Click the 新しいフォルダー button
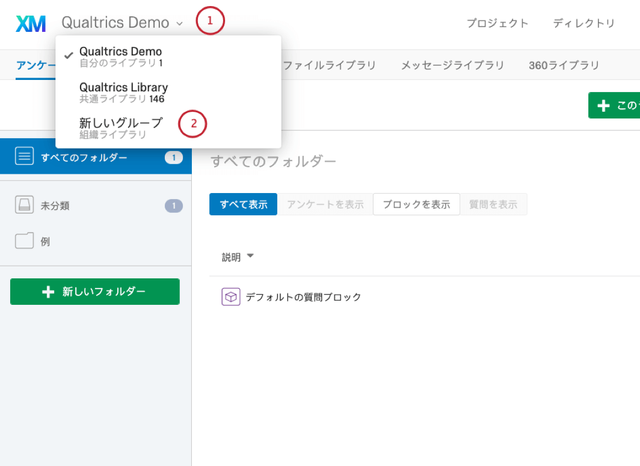 [94, 292]
